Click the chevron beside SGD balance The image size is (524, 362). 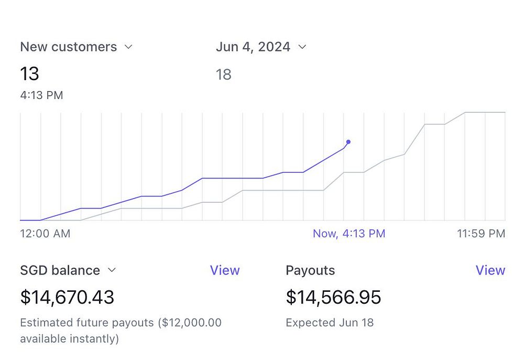[x=111, y=270]
